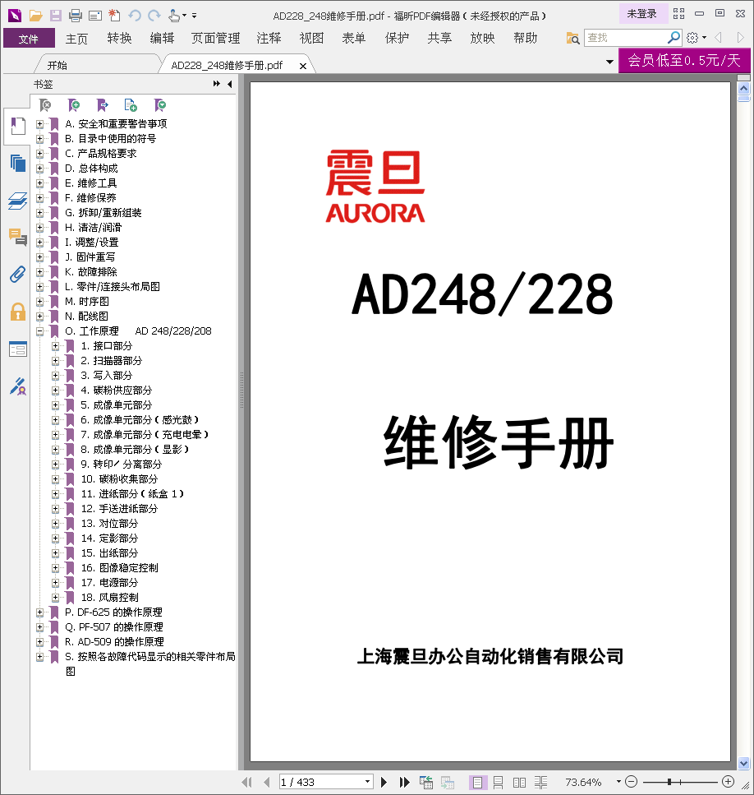Select the N. 配线图 bookmark
Screen dimensions: 754x795
(x=86, y=317)
